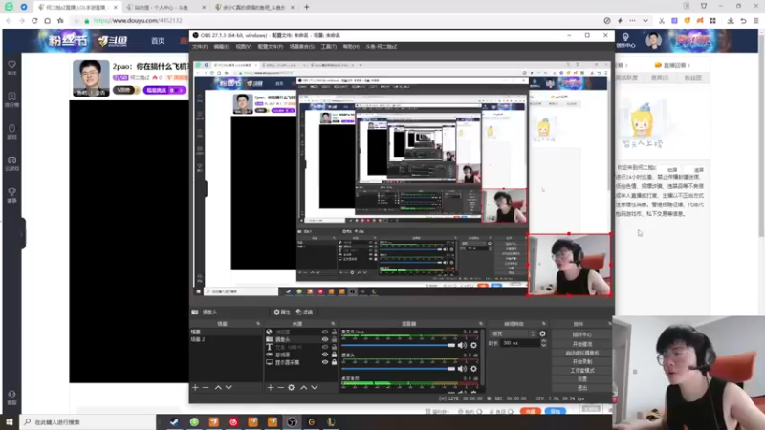Open the 滤镜 Filters button above the sources

pyautogui.click(x=304, y=312)
